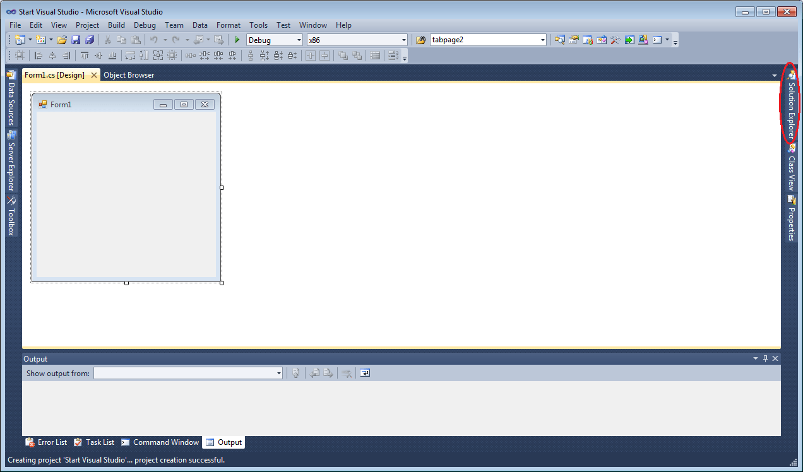
Task: Close the Form1.cs [Design] tab
Action: coord(94,75)
